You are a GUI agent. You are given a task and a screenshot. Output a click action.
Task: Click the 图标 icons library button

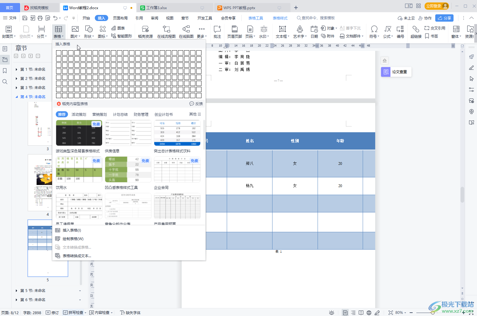pos(103,32)
